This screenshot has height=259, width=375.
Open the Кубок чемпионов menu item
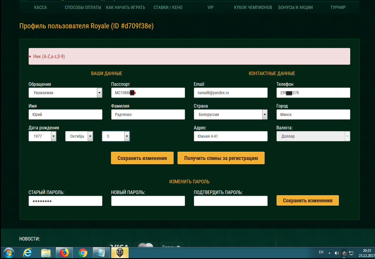(x=253, y=7)
